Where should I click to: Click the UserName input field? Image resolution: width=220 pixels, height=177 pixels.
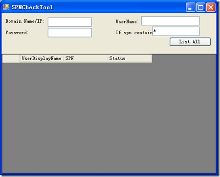pos(170,21)
